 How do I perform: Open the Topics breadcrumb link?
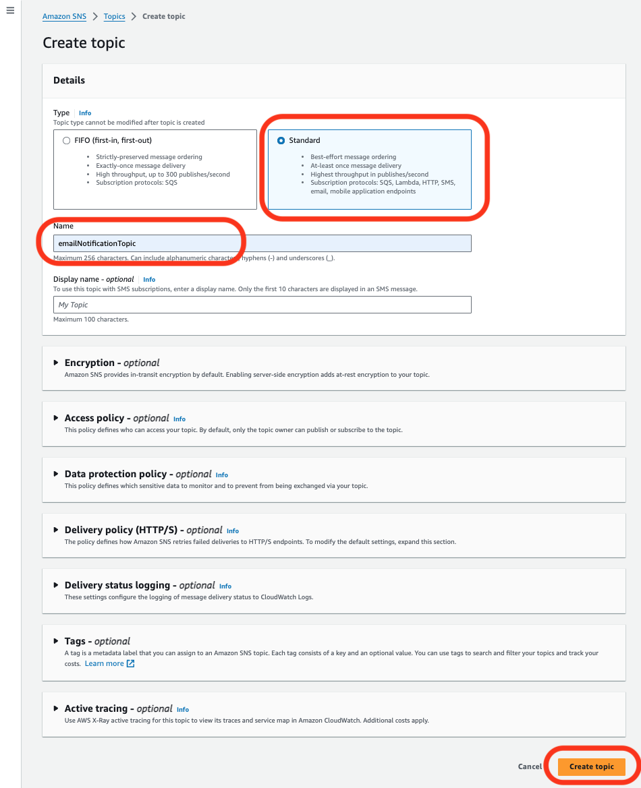[x=114, y=16]
